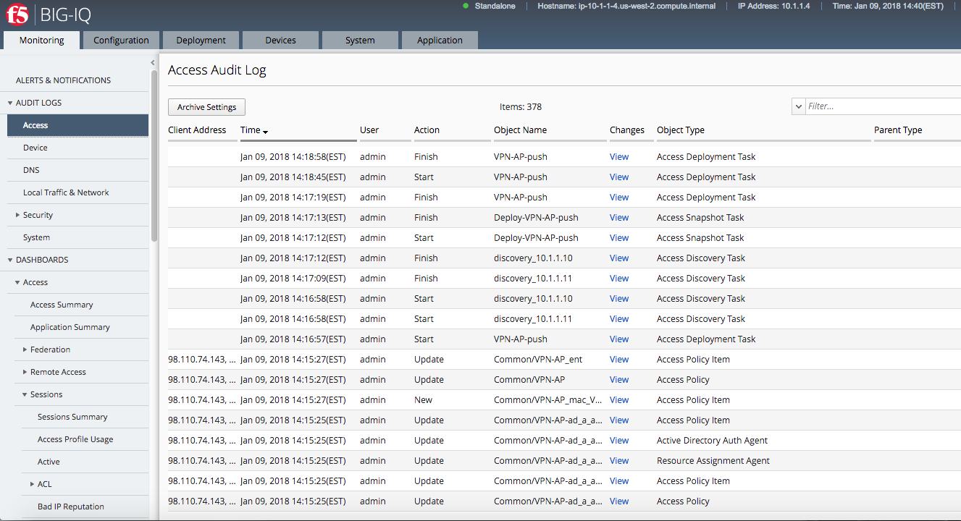The image size is (961, 521).
Task: Collapse the left sidebar panel arrow
Action: (153, 63)
